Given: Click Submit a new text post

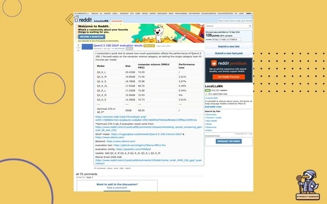Looking at the screenshot, I should (229, 53).
